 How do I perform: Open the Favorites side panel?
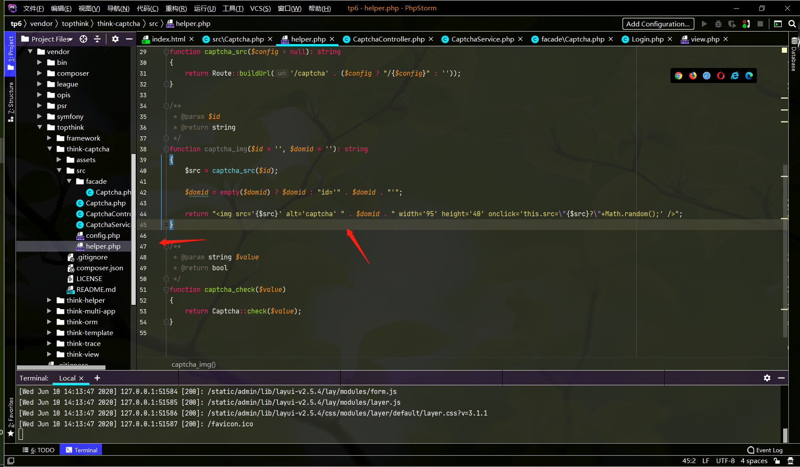point(11,417)
